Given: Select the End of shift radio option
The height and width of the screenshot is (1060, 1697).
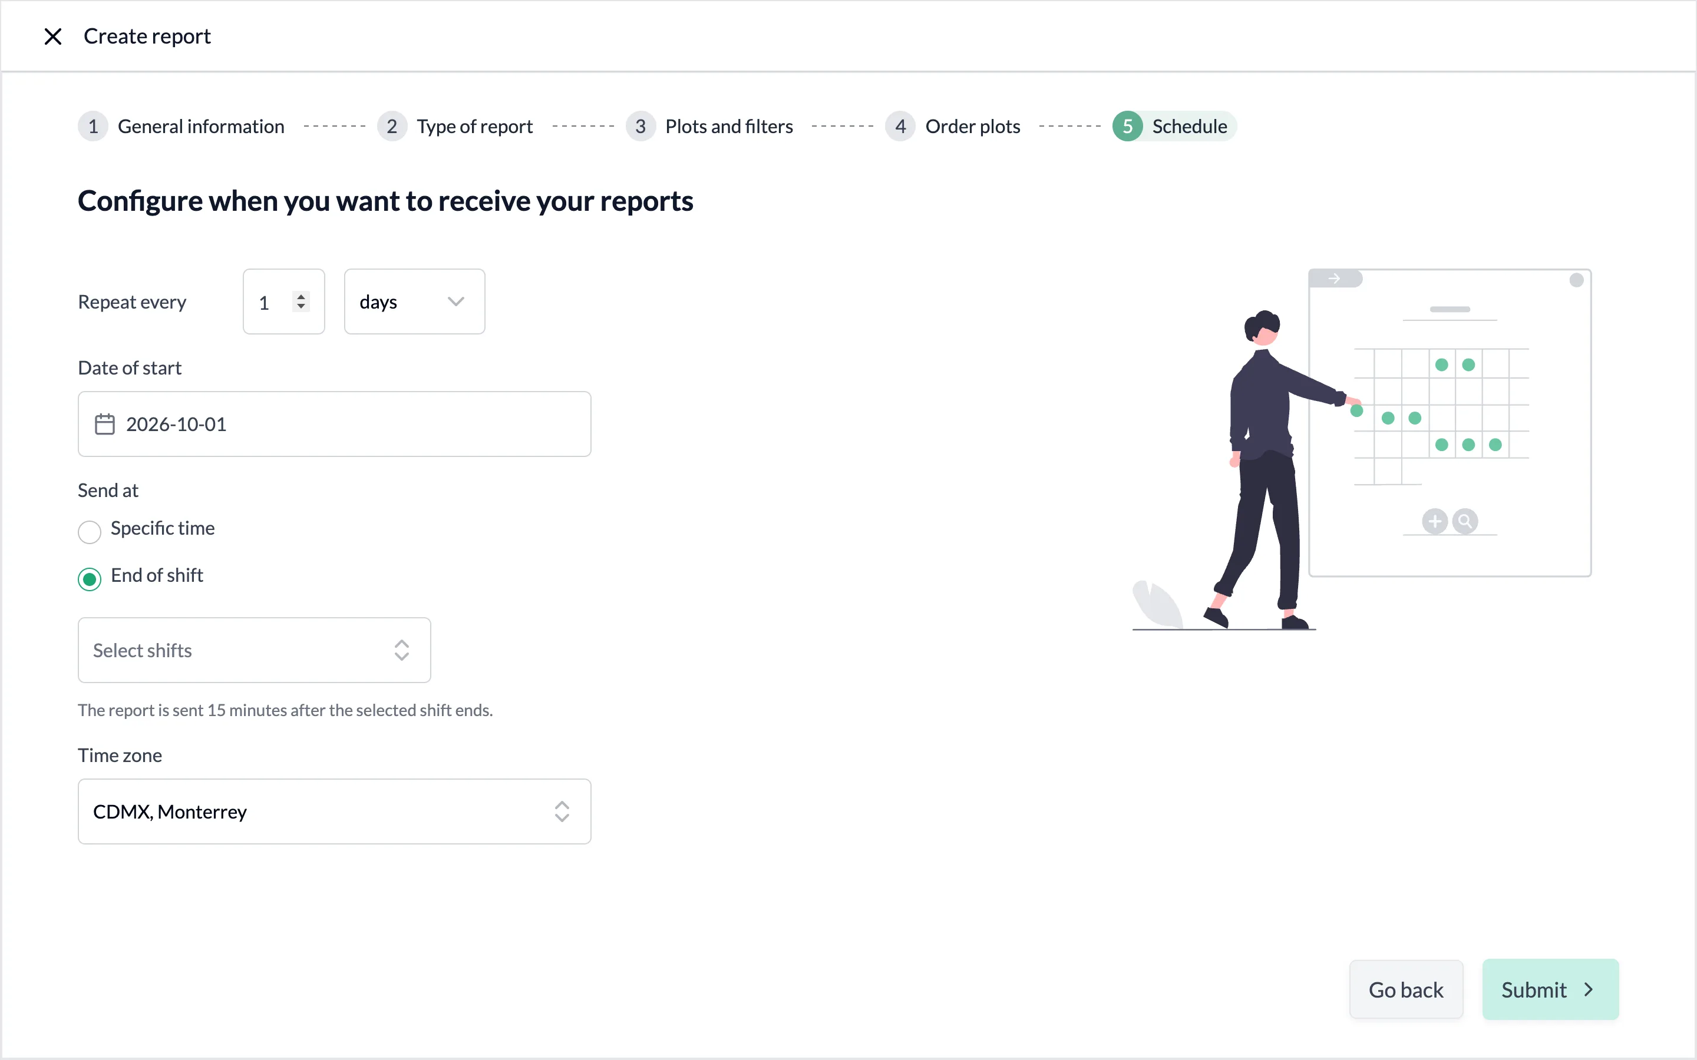Looking at the screenshot, I should pyautogui.click(x=89, y=579).
